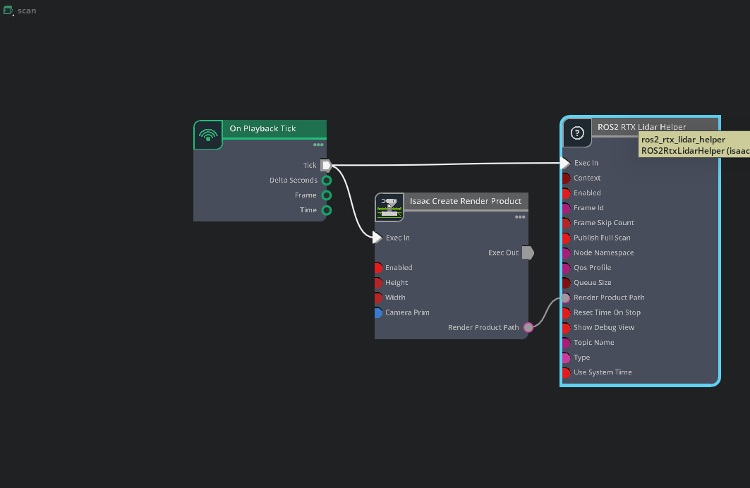Click the Qos Profile input port
Screen dimensions: 750x488
click(x=567, y=268)
